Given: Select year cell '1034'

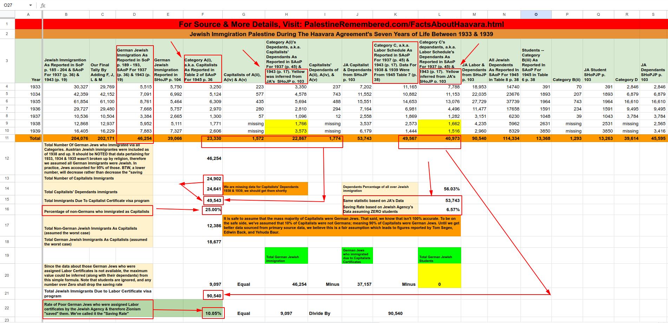Looking at the screenshot, I should click(28, 94).
